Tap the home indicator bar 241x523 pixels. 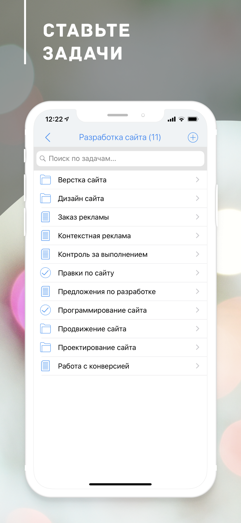pyautogui.click(x=120, y=484)
